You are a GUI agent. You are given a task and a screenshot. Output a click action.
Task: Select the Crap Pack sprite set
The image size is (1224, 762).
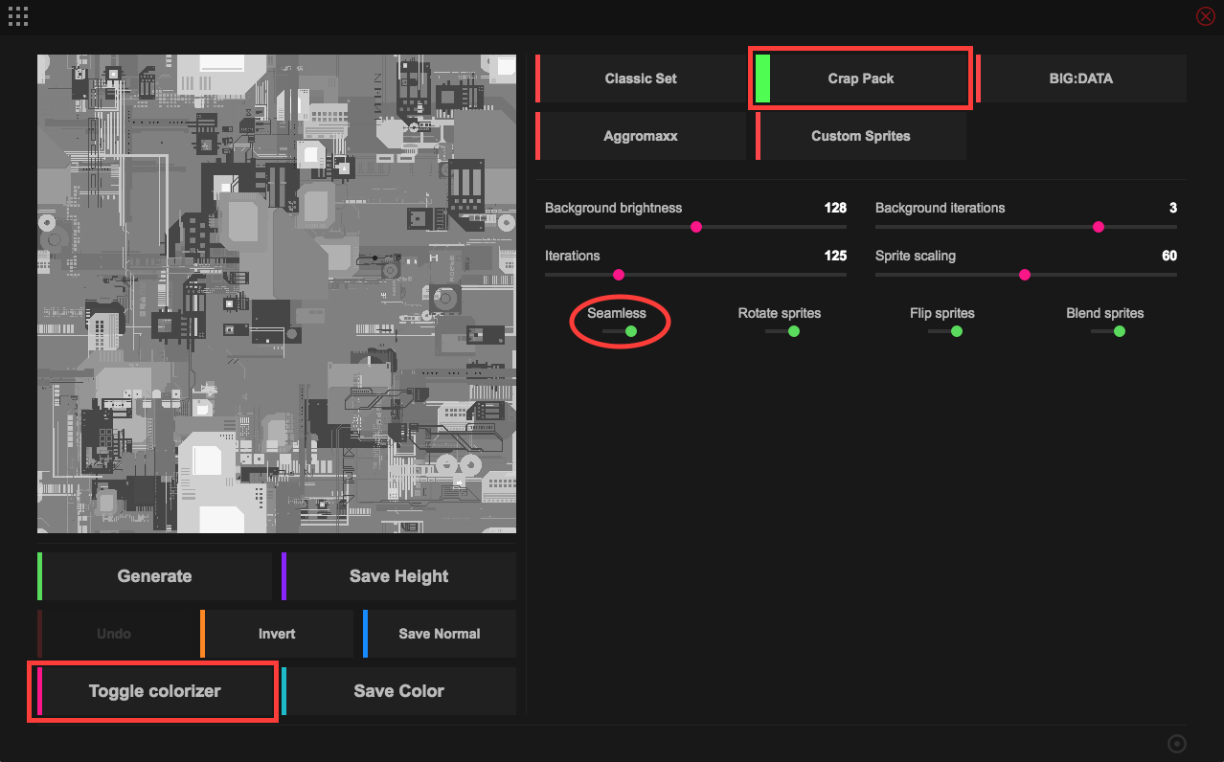coord(861,78)
